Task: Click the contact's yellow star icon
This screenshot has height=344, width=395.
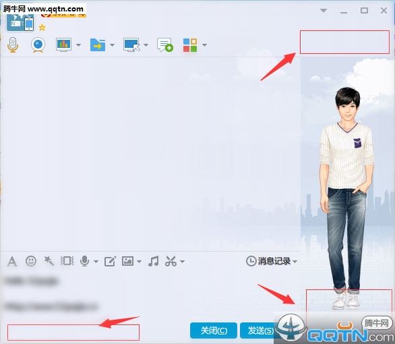Action: [x=42, y=28]
